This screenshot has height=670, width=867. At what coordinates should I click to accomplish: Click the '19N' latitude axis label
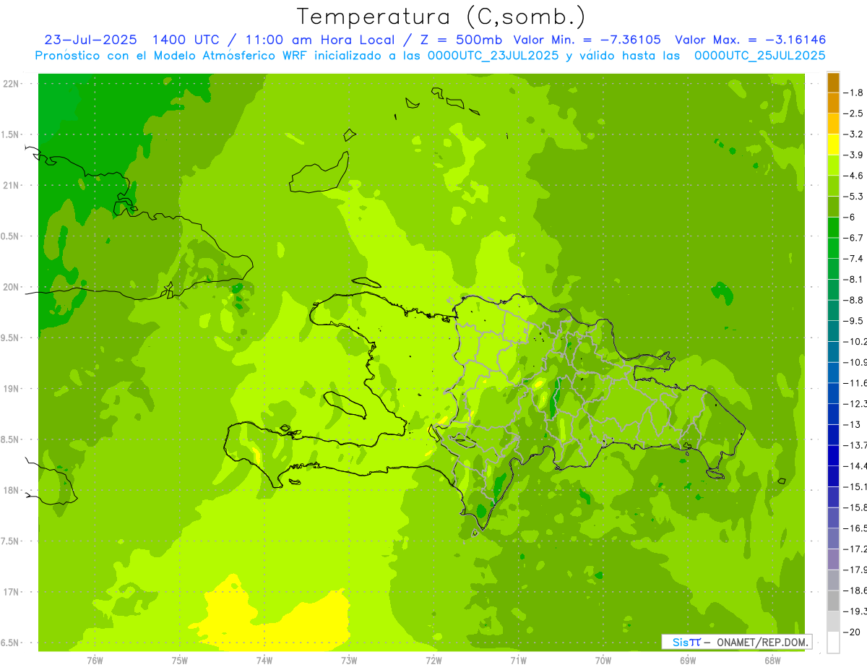click(12, 389)
